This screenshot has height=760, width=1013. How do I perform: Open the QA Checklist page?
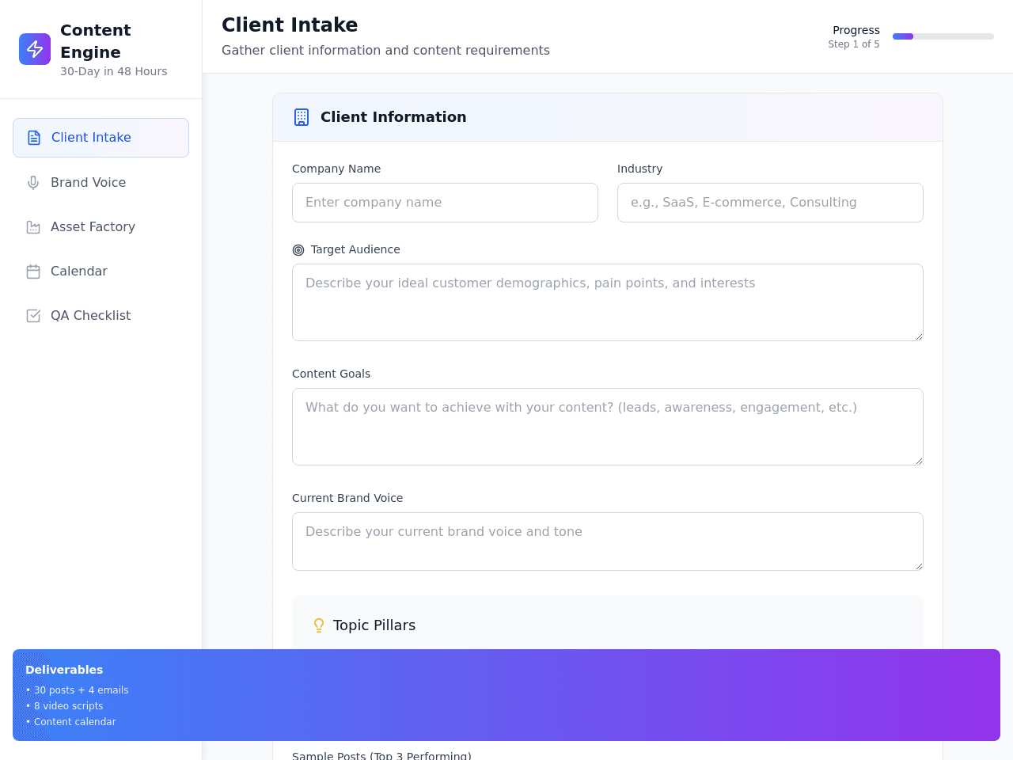[x=101, y=316]
